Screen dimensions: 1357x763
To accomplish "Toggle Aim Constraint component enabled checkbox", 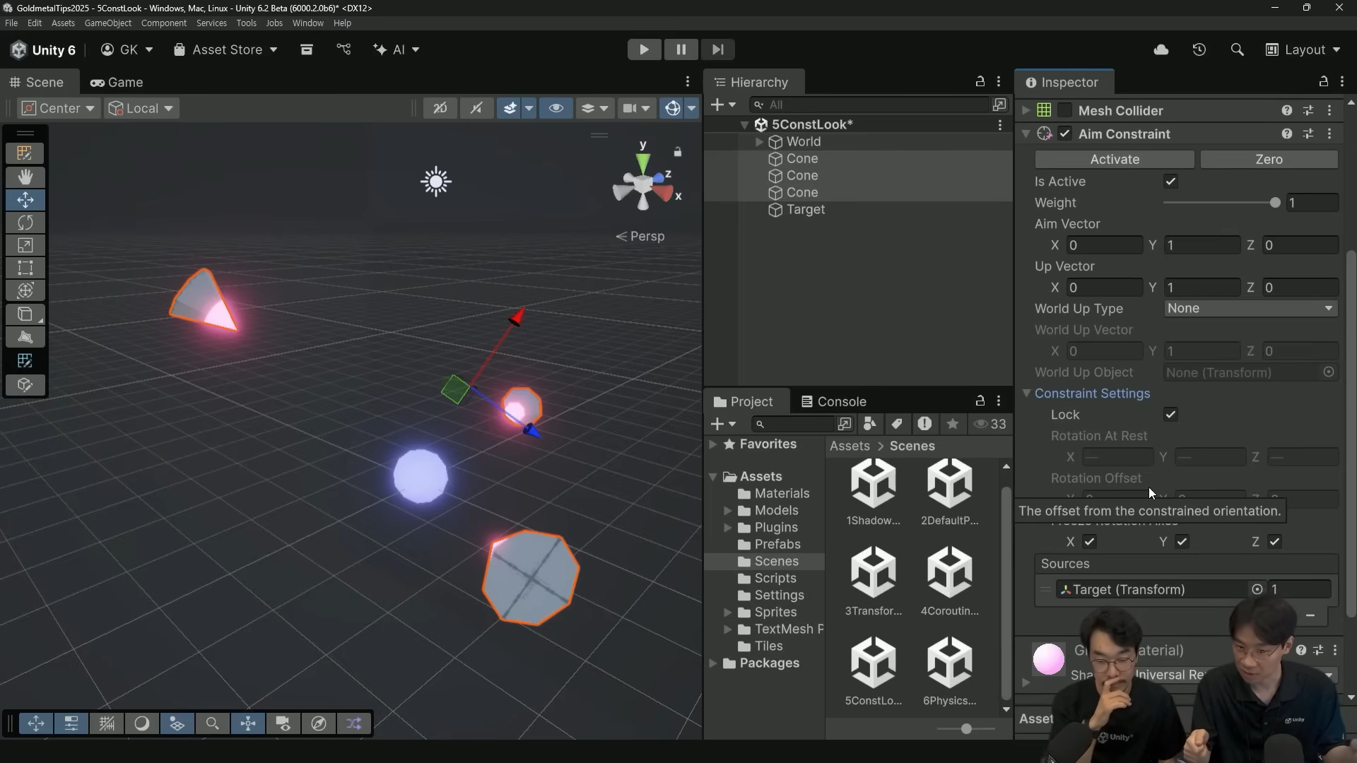I will [1065, 134].
